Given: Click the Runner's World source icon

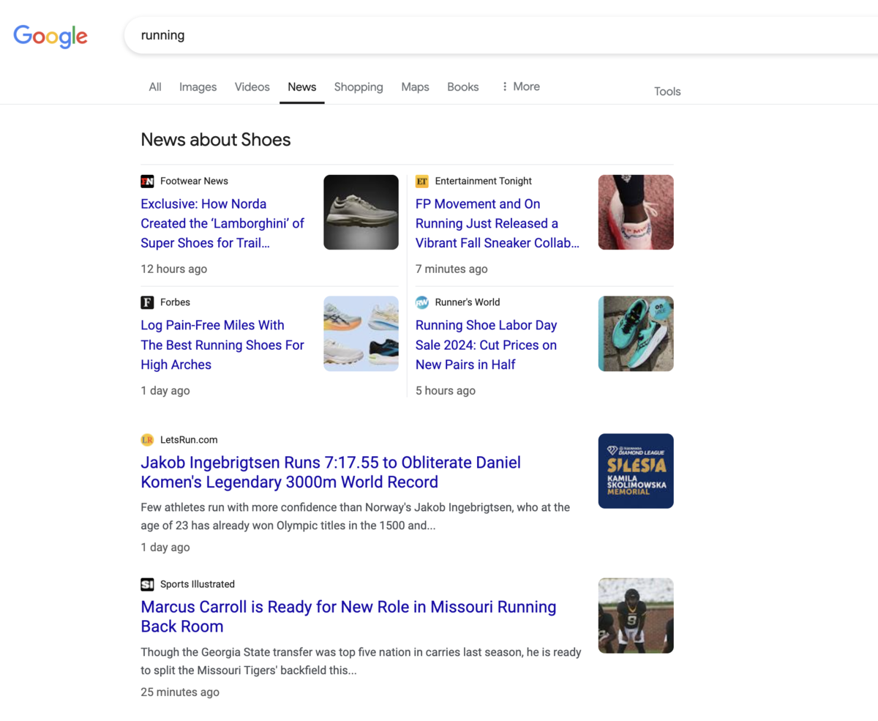Looking at the screenshot, I should (x=422, y=302).
